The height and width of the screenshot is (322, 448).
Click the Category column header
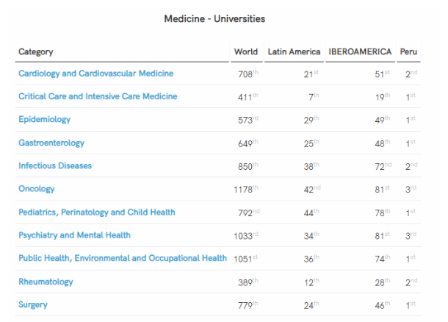[35, 51]
